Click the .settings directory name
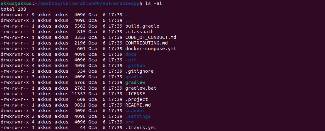 [x=138, y=116]
